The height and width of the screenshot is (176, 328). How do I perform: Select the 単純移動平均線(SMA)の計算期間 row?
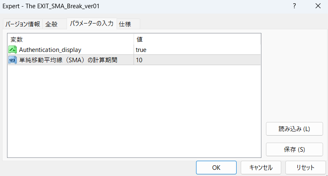(68, 60)
